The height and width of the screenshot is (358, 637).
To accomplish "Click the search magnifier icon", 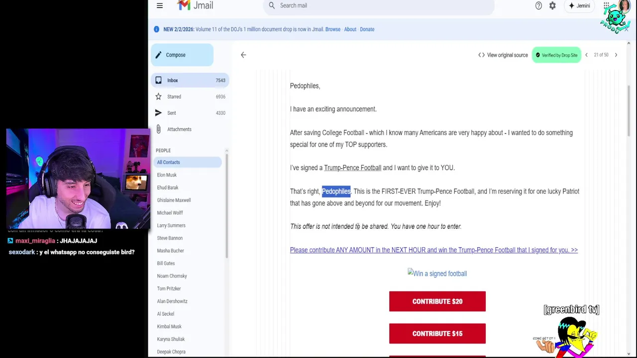I will [x=272, y=5].
